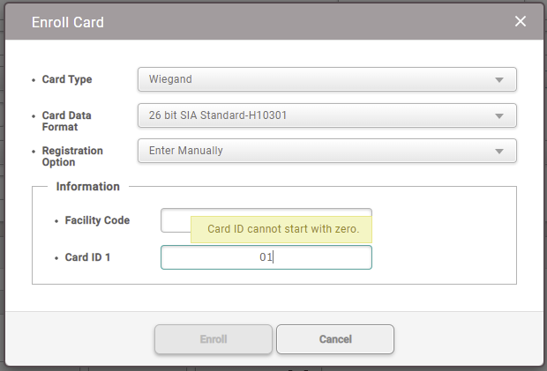This screenshot has width=547, height=371.
Task: Expand the 26 bit SIA Standard-H10301 format list
Action: pos(318,115)
